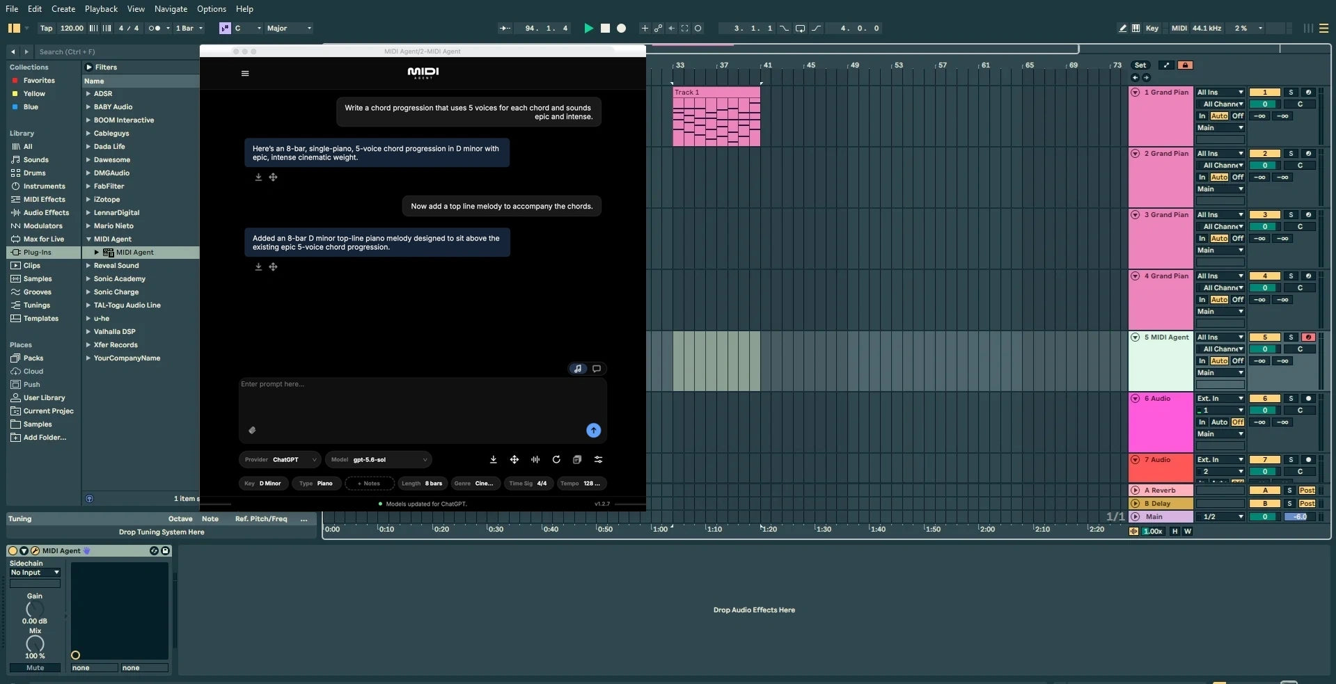This screenshot has height=684, width=1336.
Task: Open the Major scale name dropdown
Action: pos(289,29)
